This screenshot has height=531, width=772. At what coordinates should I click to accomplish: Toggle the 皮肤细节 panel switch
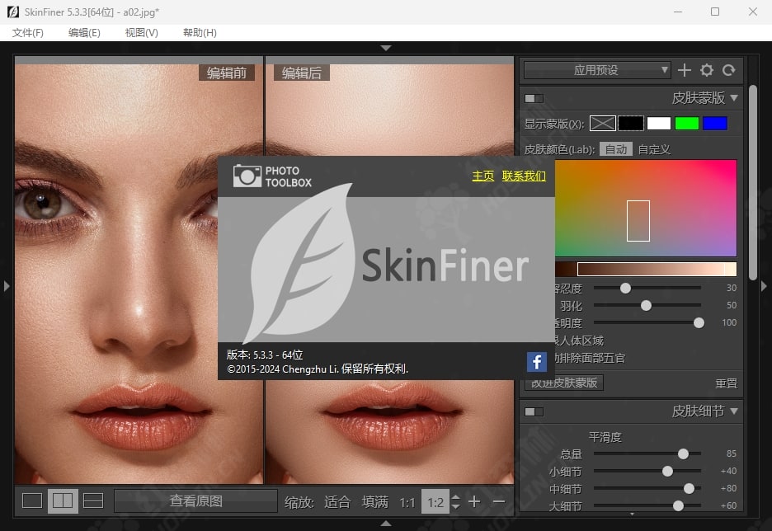[534, 411]
